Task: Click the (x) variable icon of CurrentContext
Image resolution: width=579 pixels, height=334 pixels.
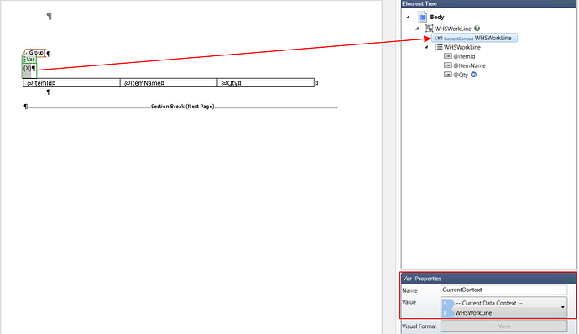Action: tap(438, 38)
